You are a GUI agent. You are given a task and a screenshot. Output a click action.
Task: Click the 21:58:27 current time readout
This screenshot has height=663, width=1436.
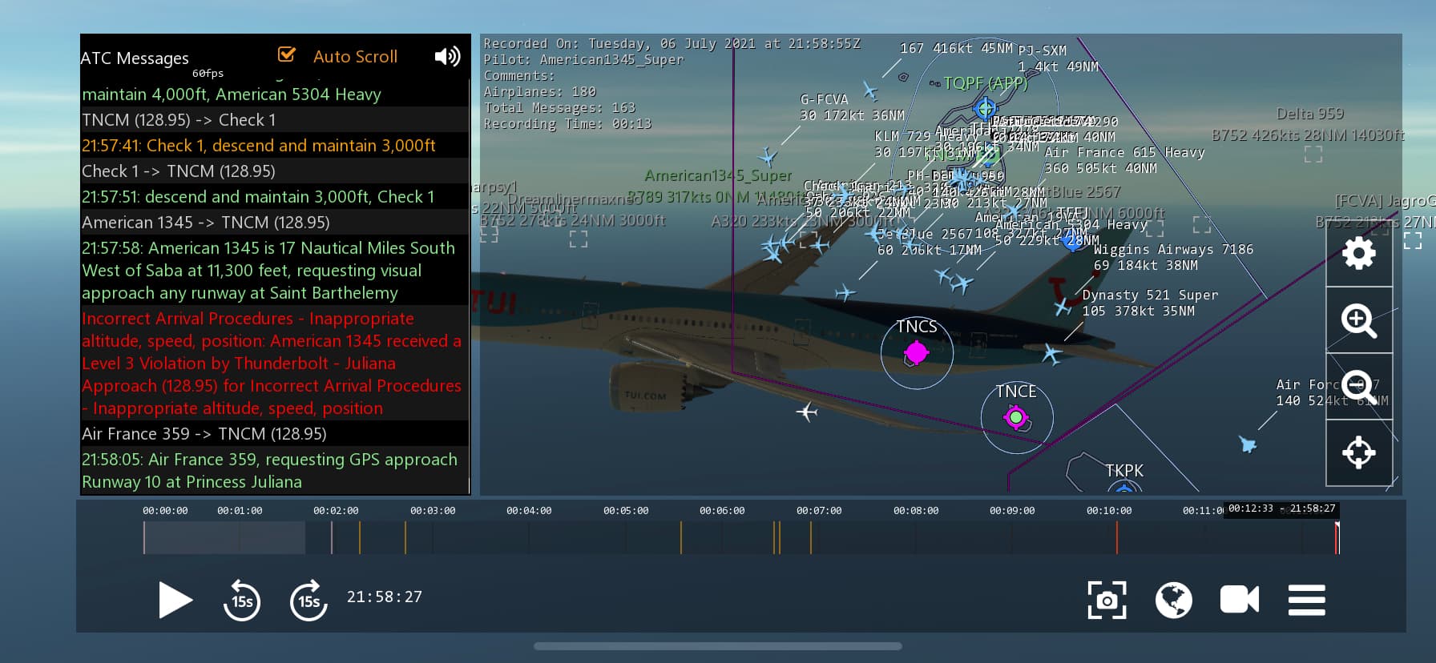385,597
